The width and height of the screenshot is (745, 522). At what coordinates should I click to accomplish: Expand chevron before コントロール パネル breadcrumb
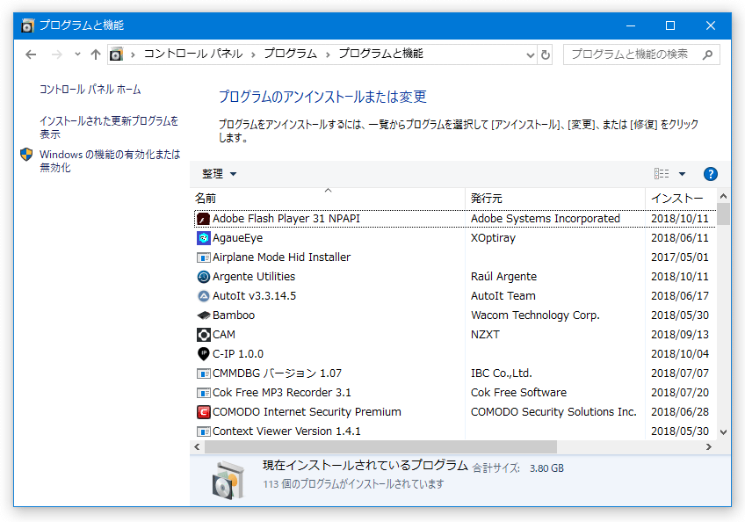[133, 54]
